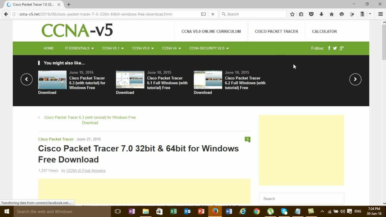The image size is (386, 217).
Task: Open Windows Task View button
Action: (x=118, y=211)
